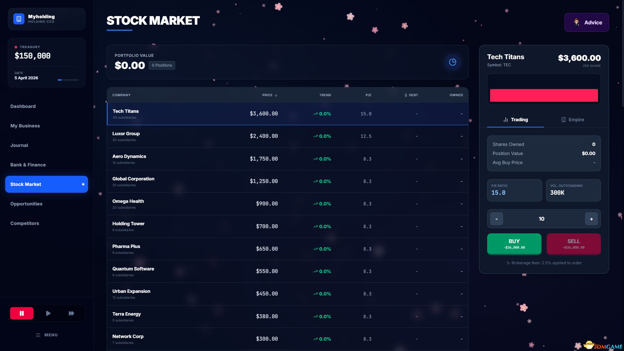Sell Tech Titans shares
Viewport: 624px width, 351px height.
[574, 244]
